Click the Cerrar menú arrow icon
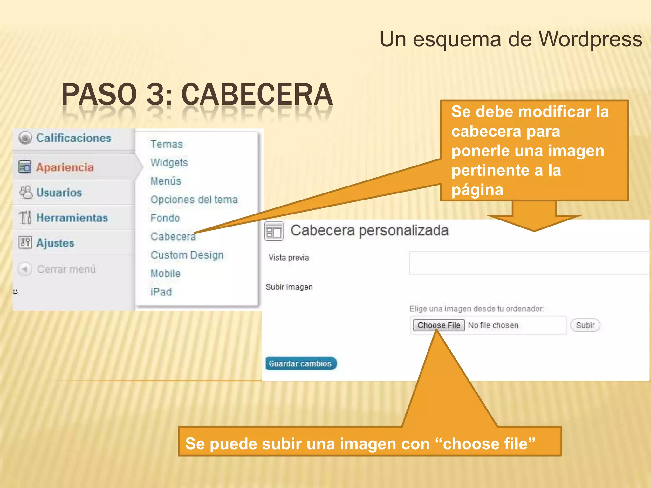 (25, 269)
